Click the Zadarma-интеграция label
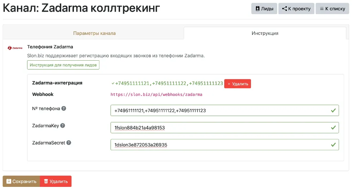The width and height of the screenshot is (352, 189). tap(57, 83)
